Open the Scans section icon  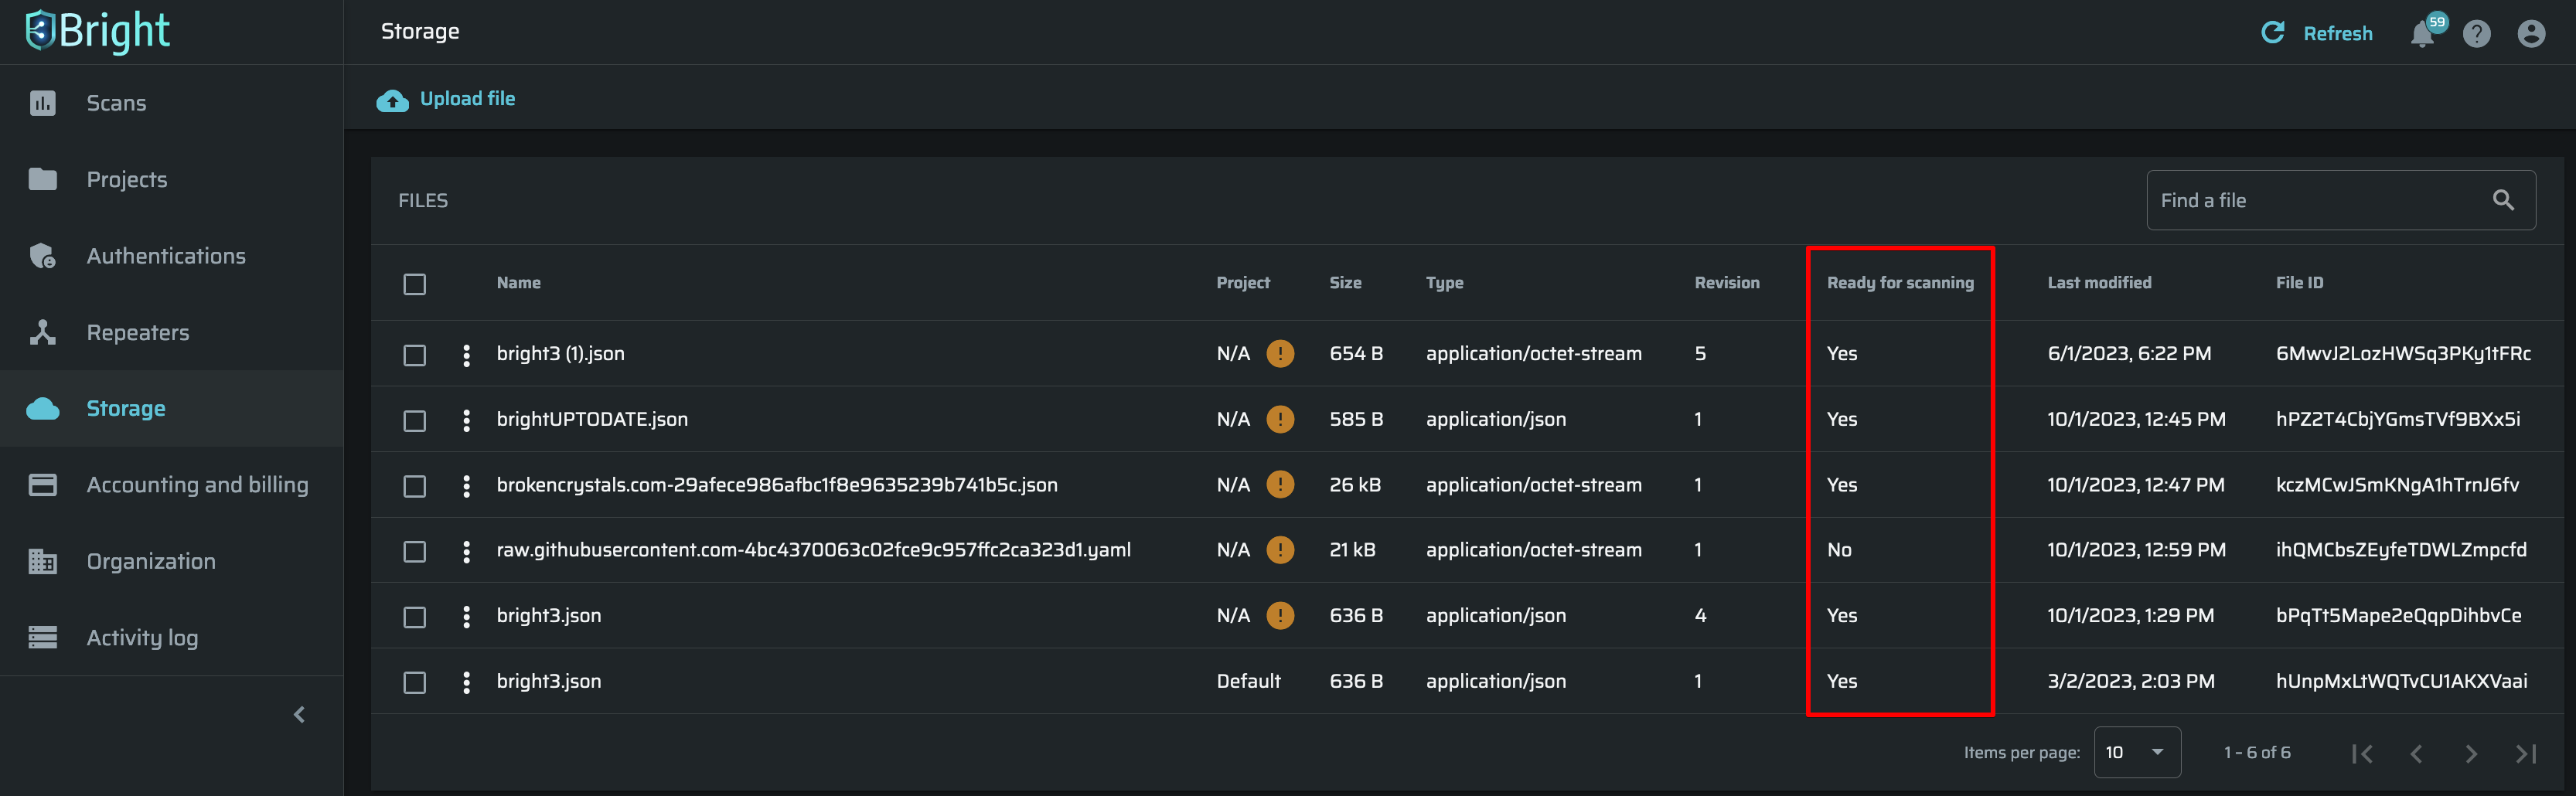point(43,103)
